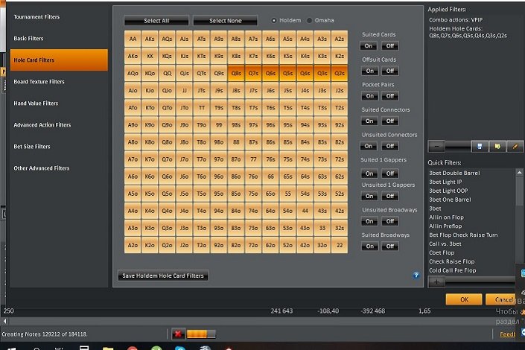Click the red X cancel icon in status bar
This screenshot has width=525, height=350.
tap(179, 334)
